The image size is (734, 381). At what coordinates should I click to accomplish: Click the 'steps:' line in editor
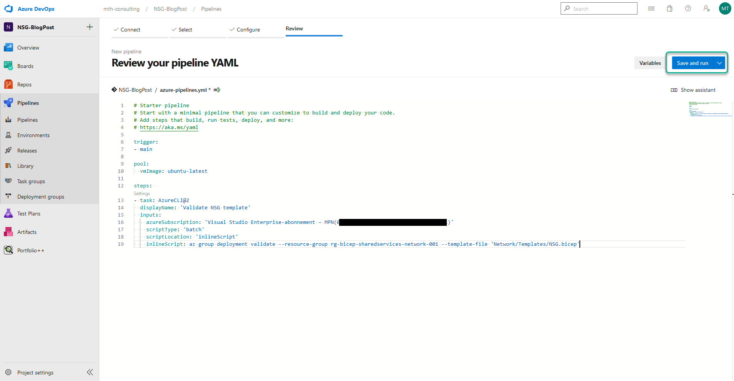point(143,186)
